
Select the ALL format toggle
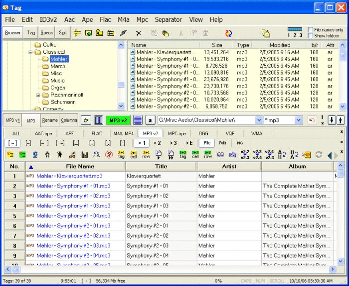tap(16, 133)
